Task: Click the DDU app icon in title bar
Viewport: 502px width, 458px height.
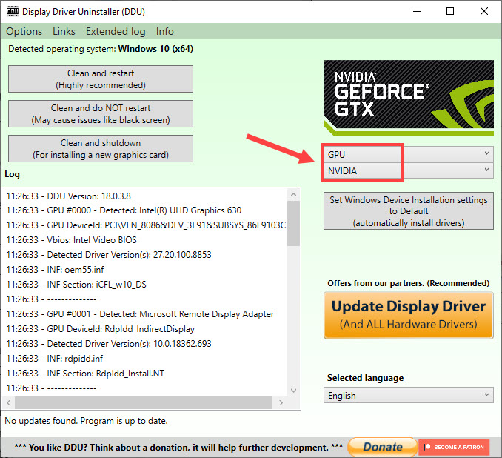Action: pos(12,12)
